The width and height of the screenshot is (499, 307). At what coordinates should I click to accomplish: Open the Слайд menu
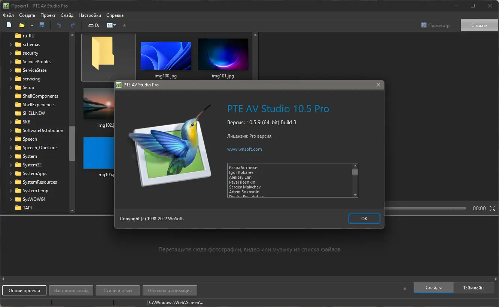[67, 15]
